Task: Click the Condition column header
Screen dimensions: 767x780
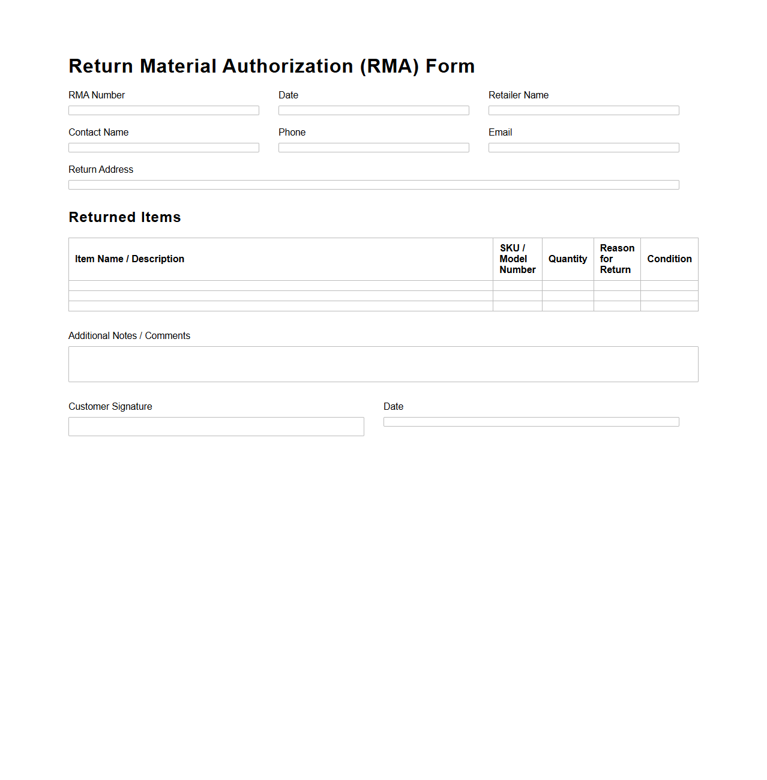Action: click(x=669, y=259)
